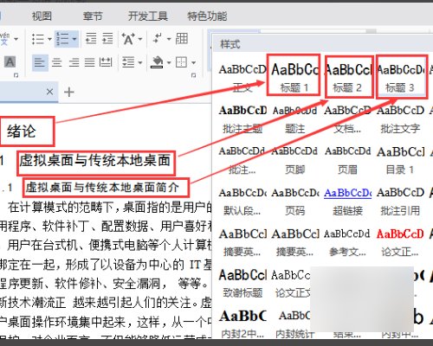Choose the 内封统计 style
This screenshot has height=346, width=433.
pyautogui.click(x=294, y=324)
